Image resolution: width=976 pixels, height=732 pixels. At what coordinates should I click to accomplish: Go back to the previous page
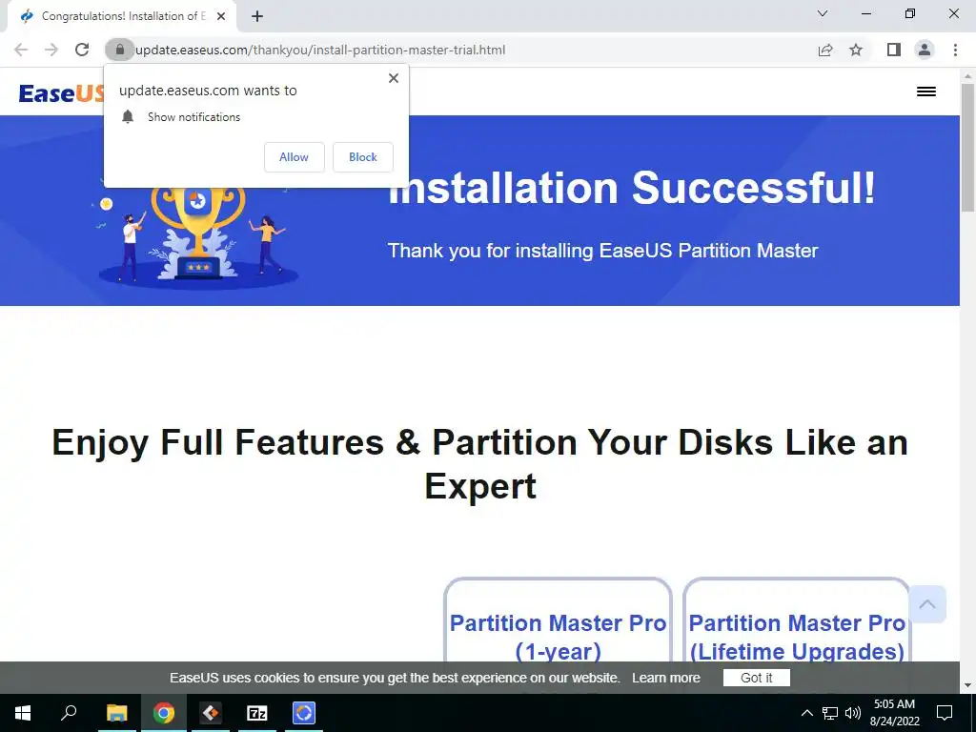21,50
